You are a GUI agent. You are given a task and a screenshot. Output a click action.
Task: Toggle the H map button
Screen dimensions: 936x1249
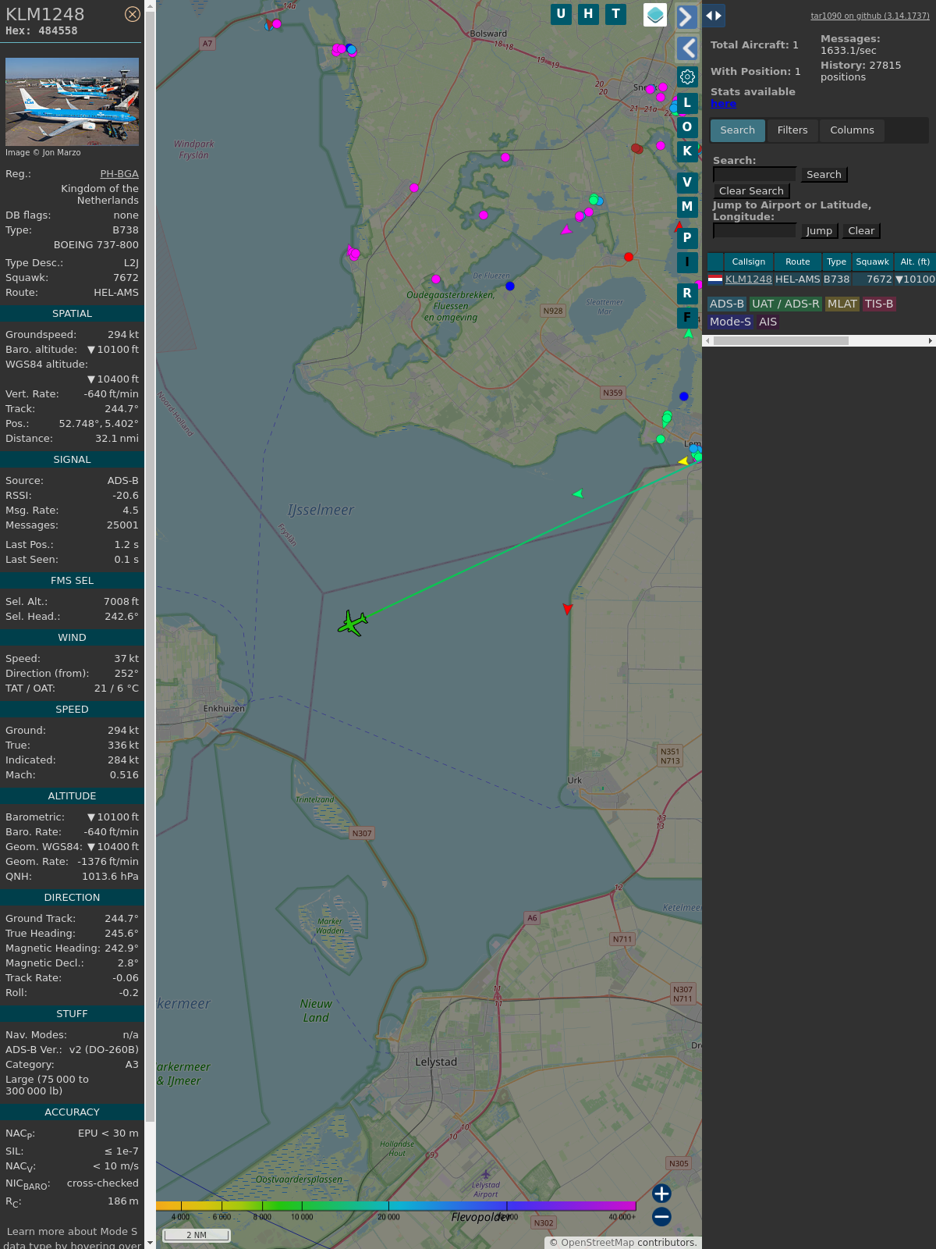click(588, 14)
